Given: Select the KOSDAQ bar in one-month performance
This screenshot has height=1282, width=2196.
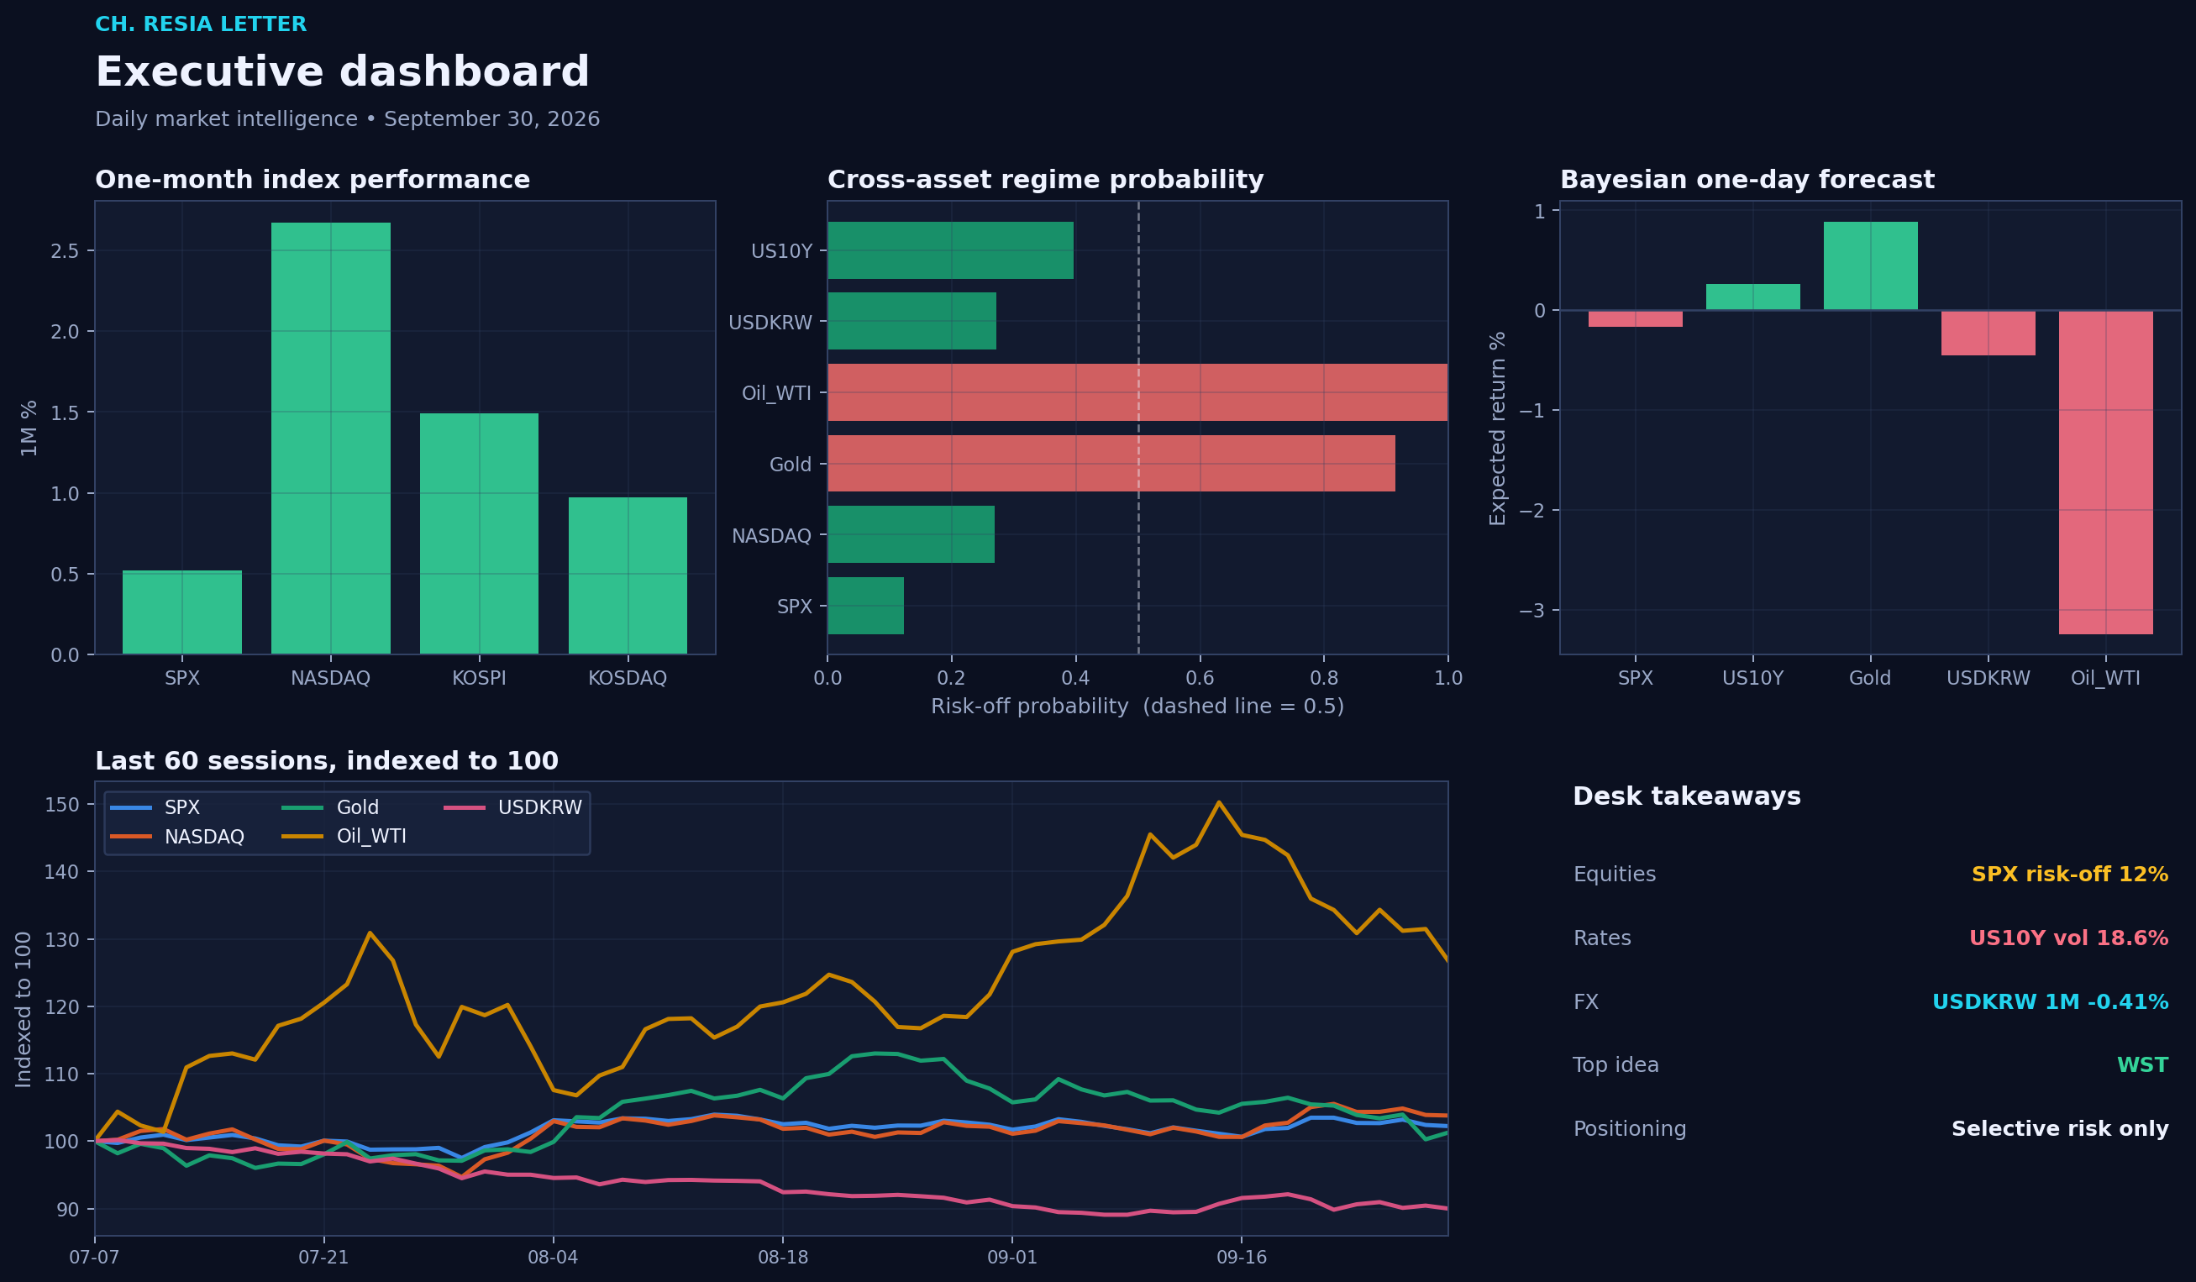Looking at the screenshot, I should coord(628,575).
